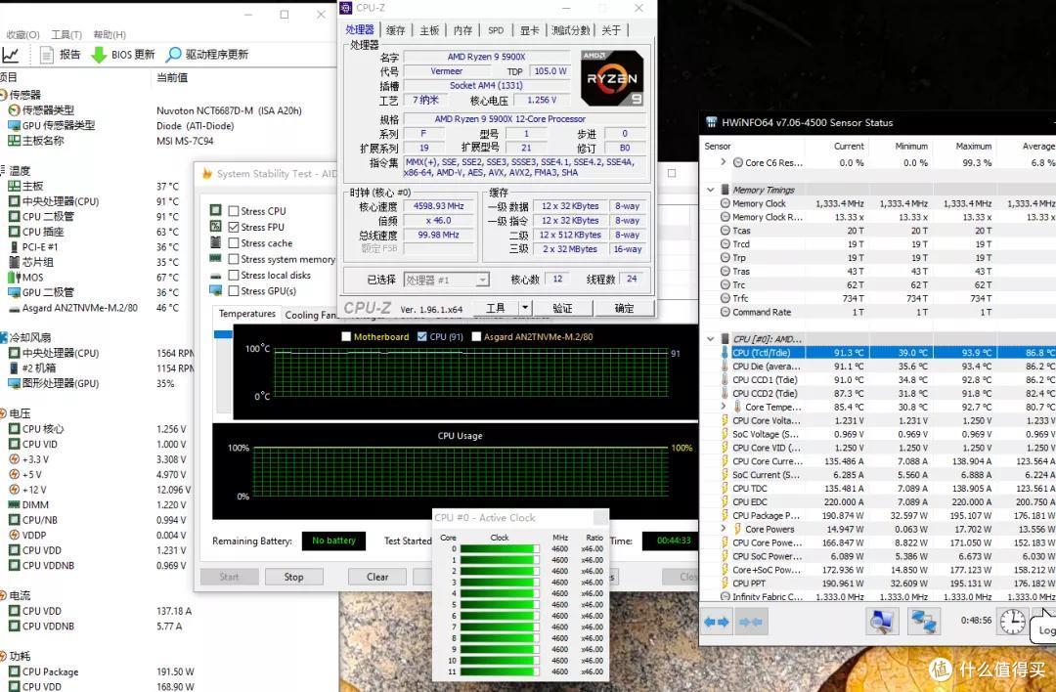Click the Tools button in CPU-Z
The width and height of the screenshot is (1056, 692).
(x=496, y=308)
